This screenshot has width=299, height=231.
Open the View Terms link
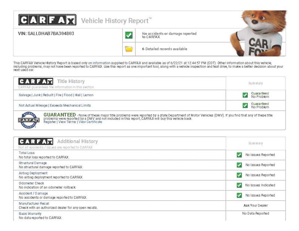point(67,122)
